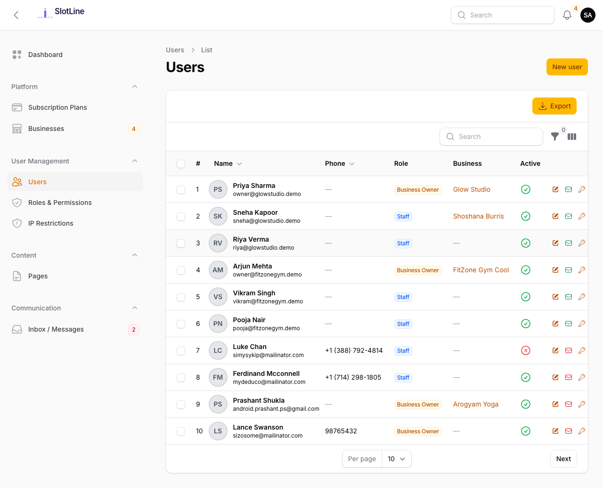The height and width of the screenshot is (488, 603).
Task: Collapse the Platform sidebar section
Action: [x=135, y=86]
